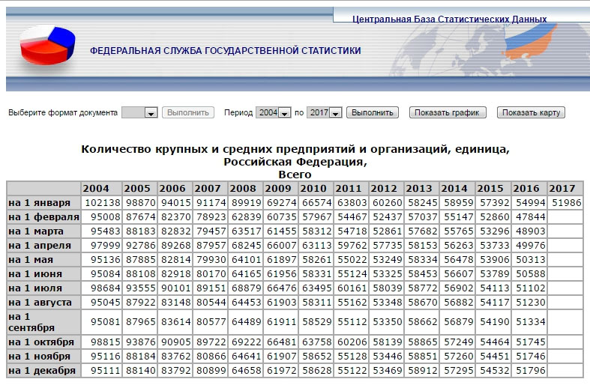This screenshot has height=385, width=590.
Task: Select the 2004 column header
Action: point(101,188)
